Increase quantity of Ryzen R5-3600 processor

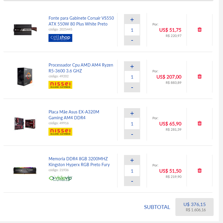click(132, 67)
